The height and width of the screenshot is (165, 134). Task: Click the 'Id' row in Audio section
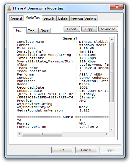pos(49,120)
